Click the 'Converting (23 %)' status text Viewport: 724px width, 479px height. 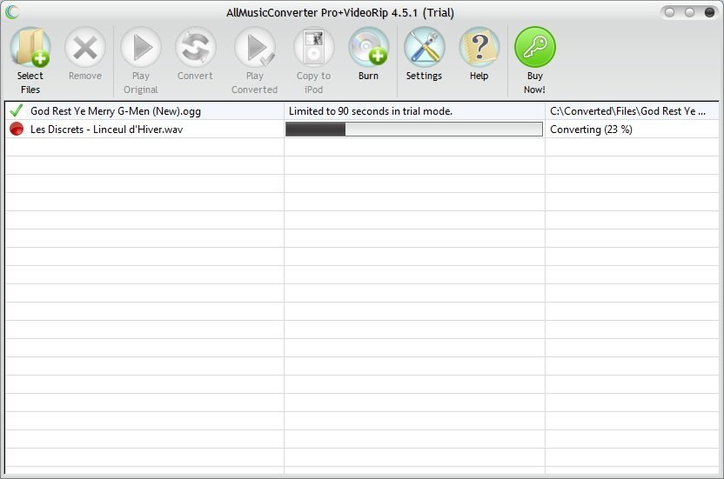pos(591,130)
